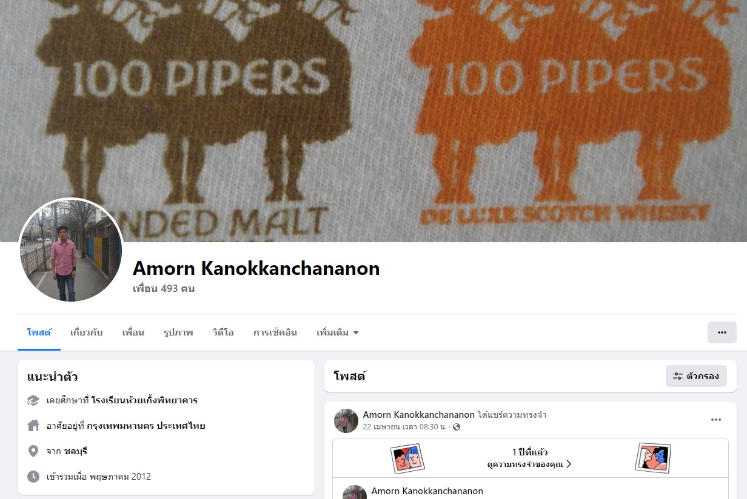Open ดูความทรงจำของคุณ chevron link
This screenshot has width=747, height=499.
pyautogui.click(x=529, y=464)
